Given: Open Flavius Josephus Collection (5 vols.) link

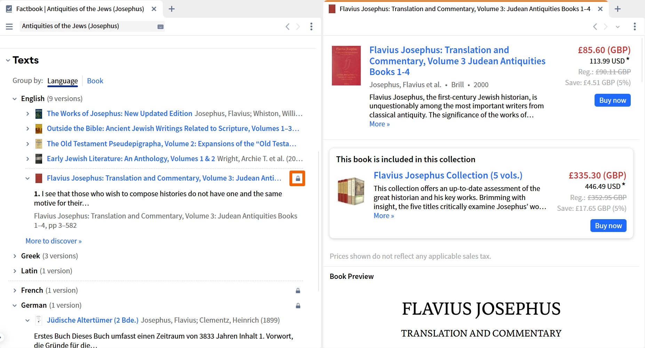Looking at the screenshot, I should [x=448, y=175].
